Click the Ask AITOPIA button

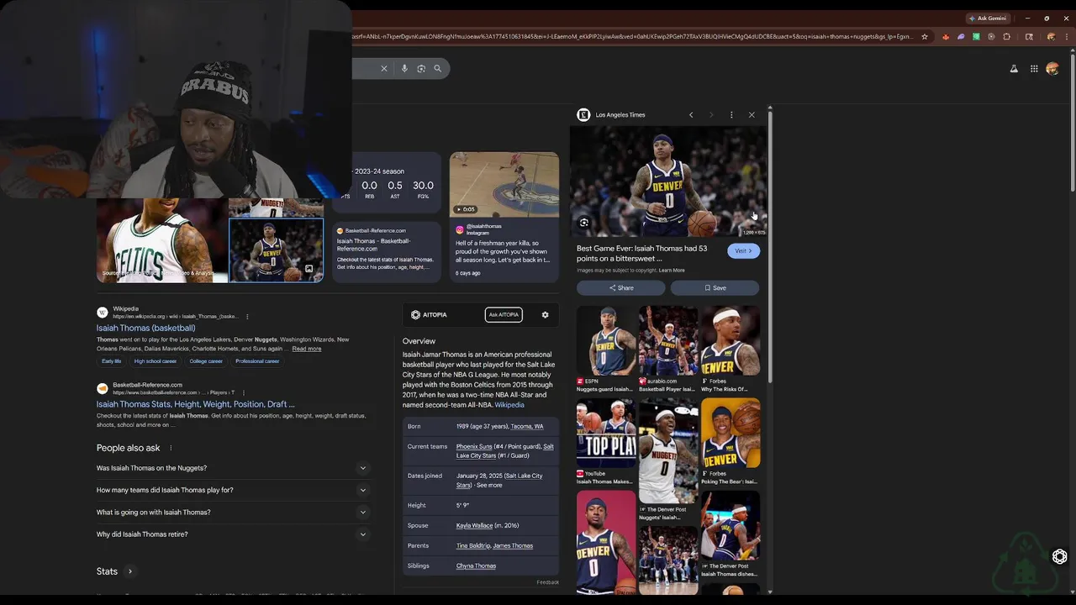[x=504, y=314]
